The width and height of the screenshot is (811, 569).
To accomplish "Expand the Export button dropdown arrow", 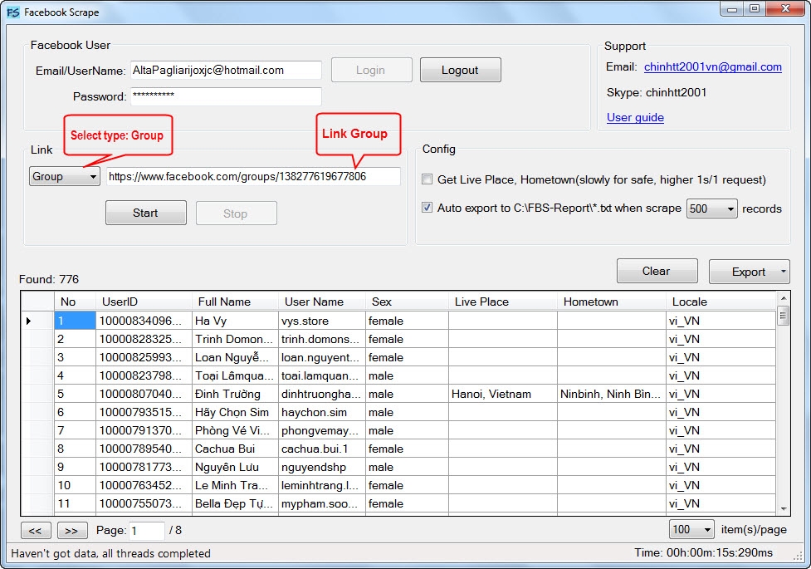I will coord(783,272).
